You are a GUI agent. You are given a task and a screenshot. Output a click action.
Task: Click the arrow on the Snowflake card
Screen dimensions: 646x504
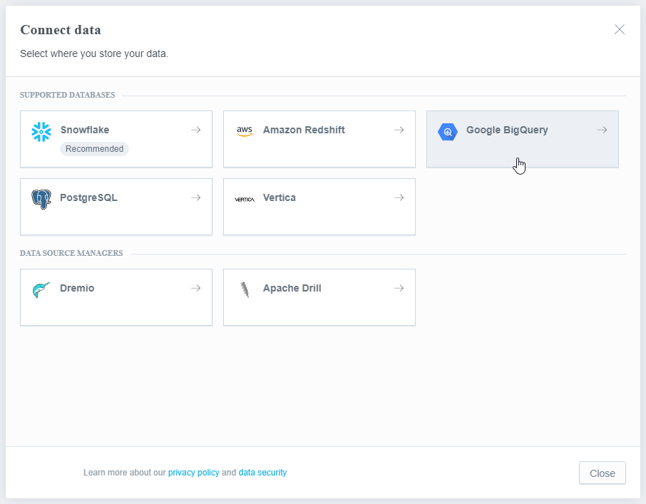pyautogui.click(x=195, y=130)
